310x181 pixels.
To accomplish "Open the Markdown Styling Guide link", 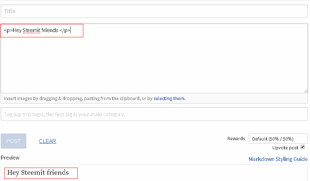I will pyautogui.click(x=278, y=159).
